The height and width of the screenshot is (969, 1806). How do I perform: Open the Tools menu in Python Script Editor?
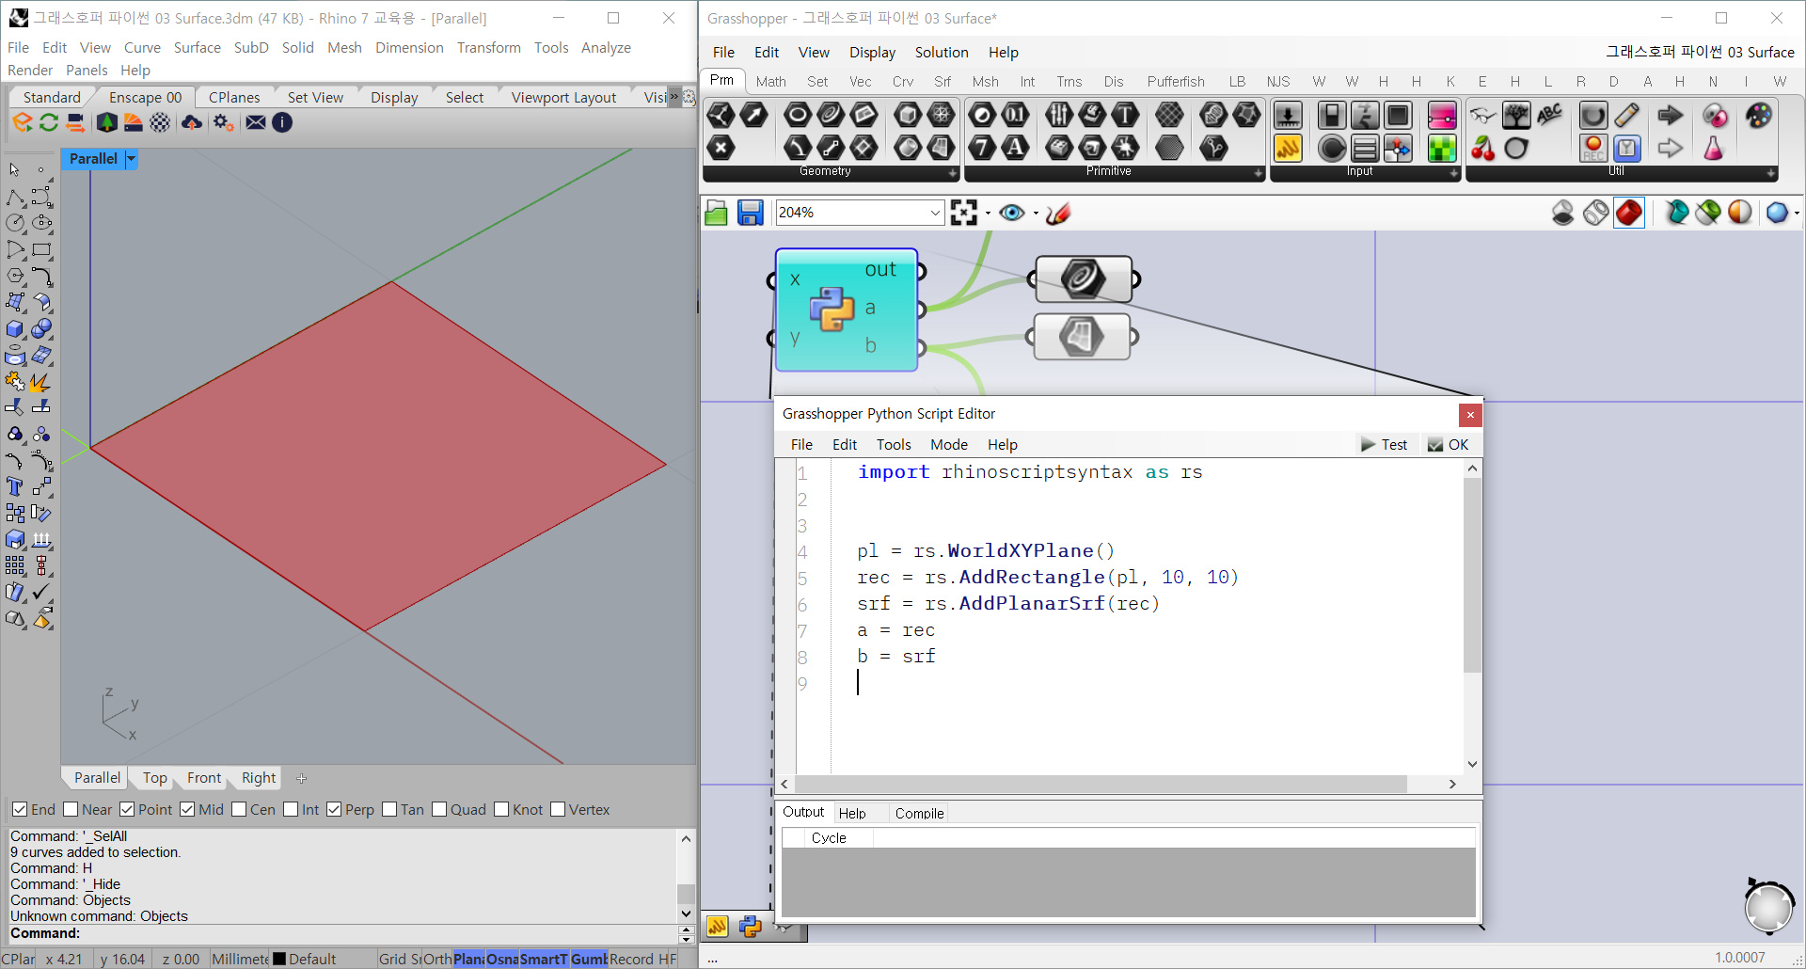(894, 445)
